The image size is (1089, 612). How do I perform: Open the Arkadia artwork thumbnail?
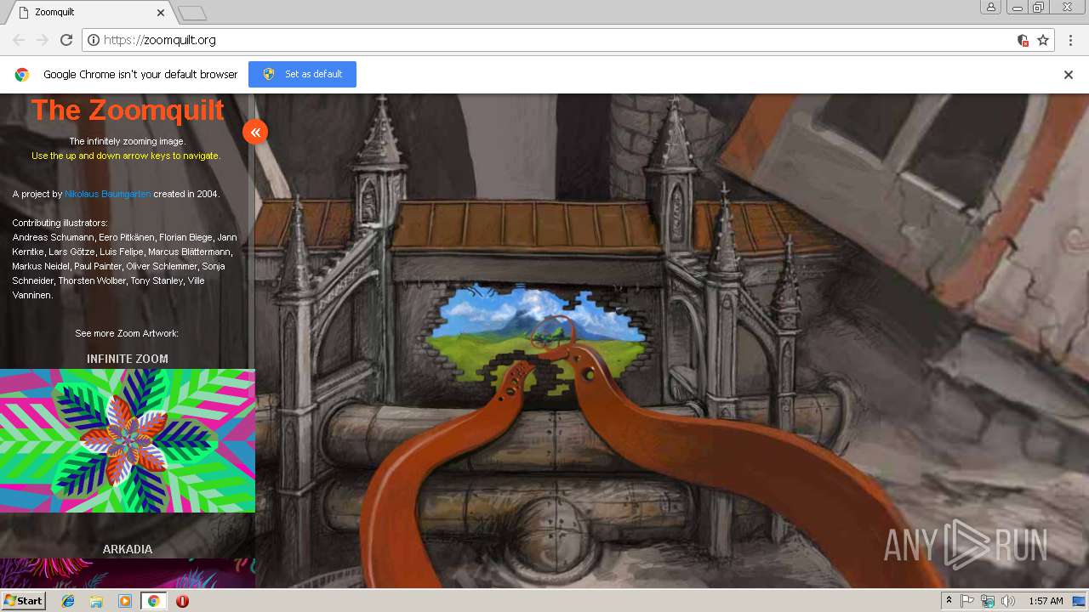[128, 574]
